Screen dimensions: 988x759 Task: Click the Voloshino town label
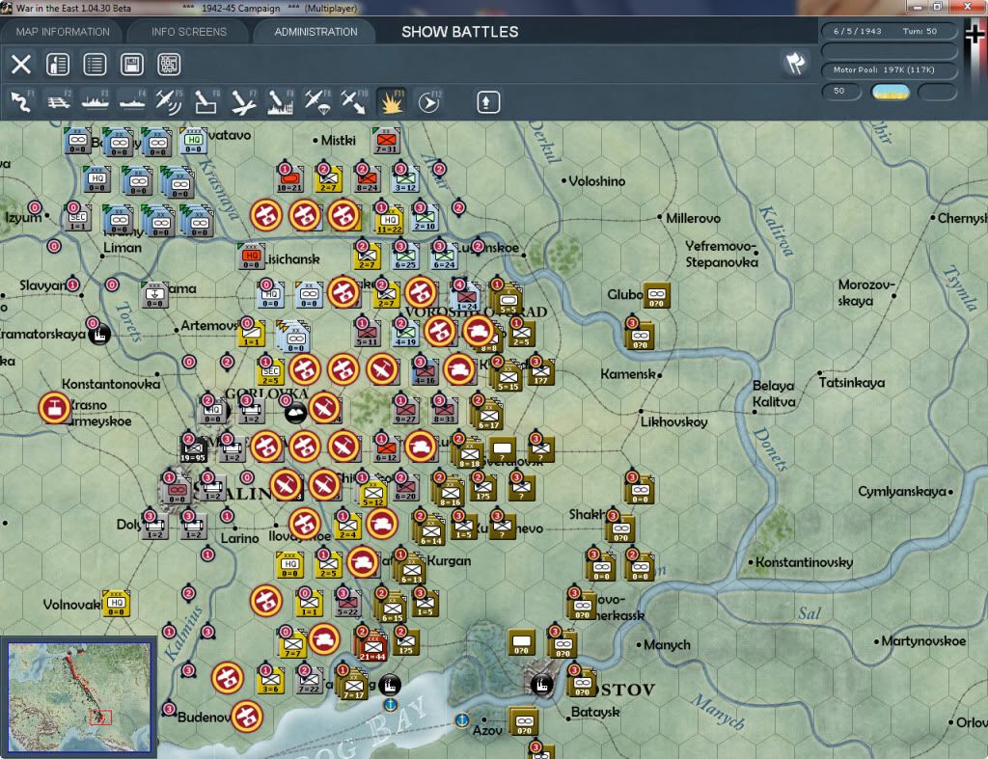(x=596, y=180)
